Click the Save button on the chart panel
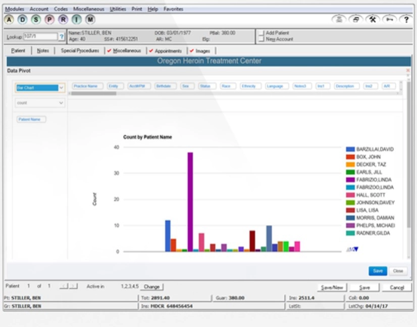 pyautogui.click(x=378, y=270)
